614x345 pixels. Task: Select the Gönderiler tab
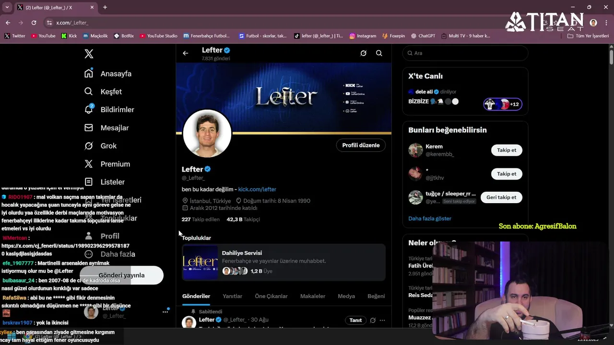pyautogui.click(x=196, y=296)
